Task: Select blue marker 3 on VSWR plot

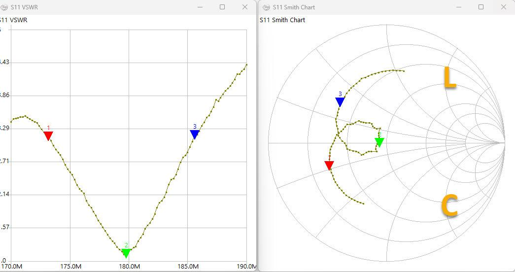Action: pos(195,135)
